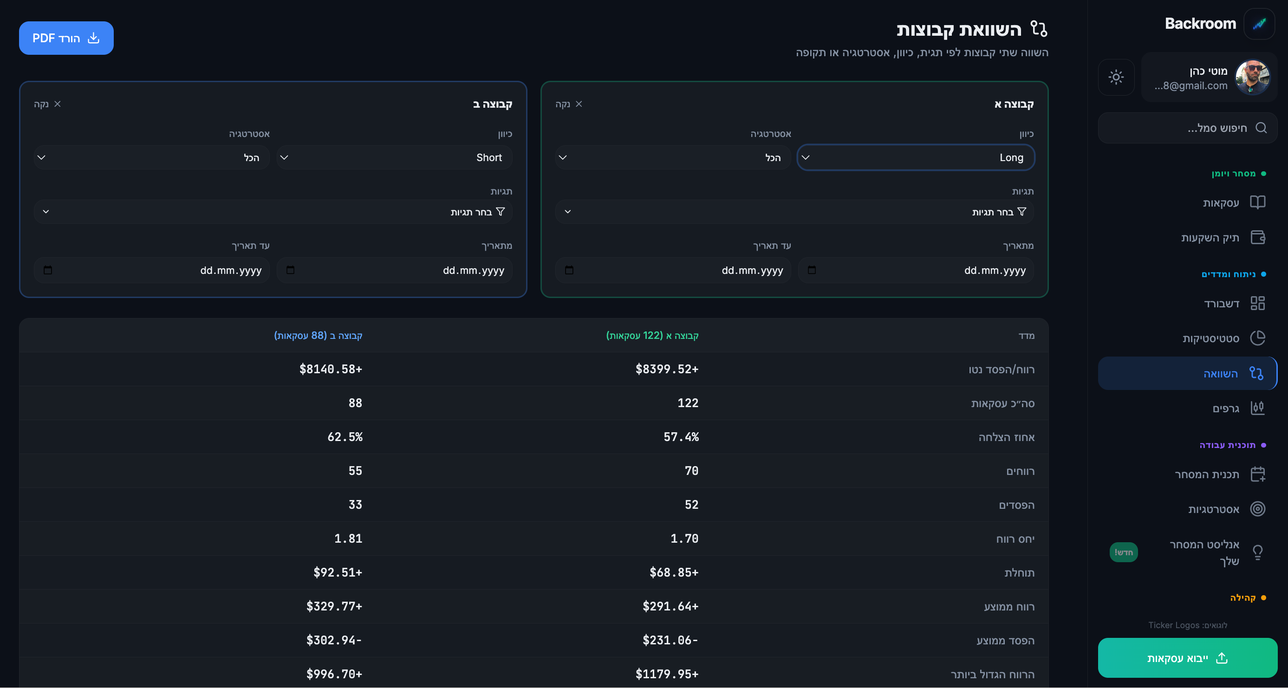Viewport: 1288px width, 688px height.
Task: Click the $8399.52+ net profit value
Action: coord(667,370)
